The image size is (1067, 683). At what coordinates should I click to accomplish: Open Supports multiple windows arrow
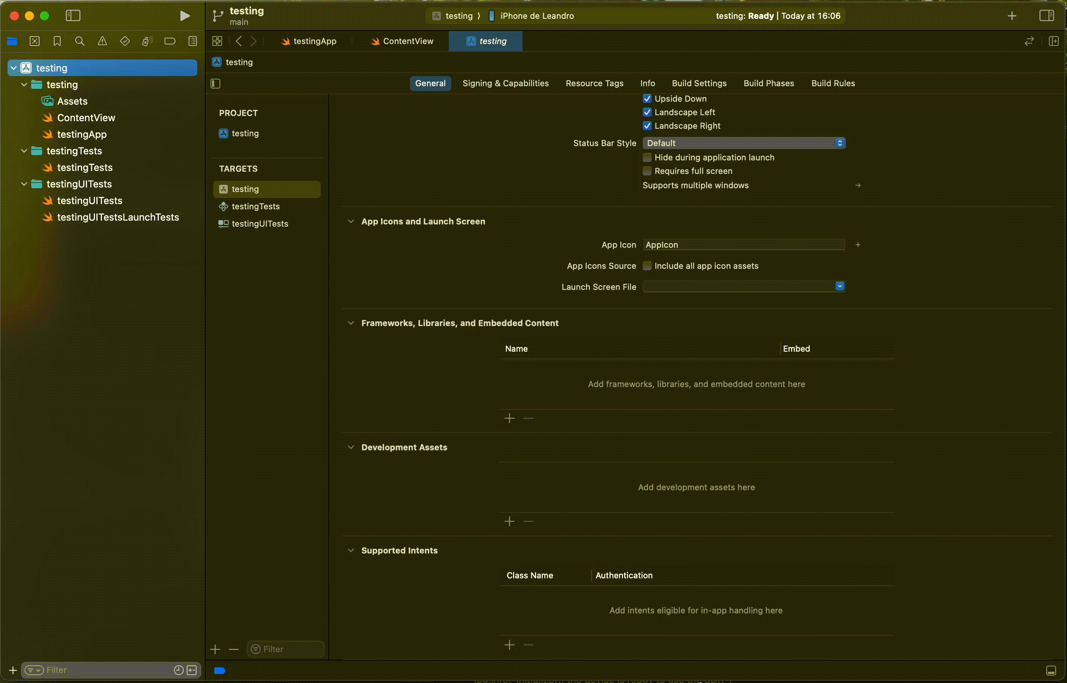coord(858,186)
